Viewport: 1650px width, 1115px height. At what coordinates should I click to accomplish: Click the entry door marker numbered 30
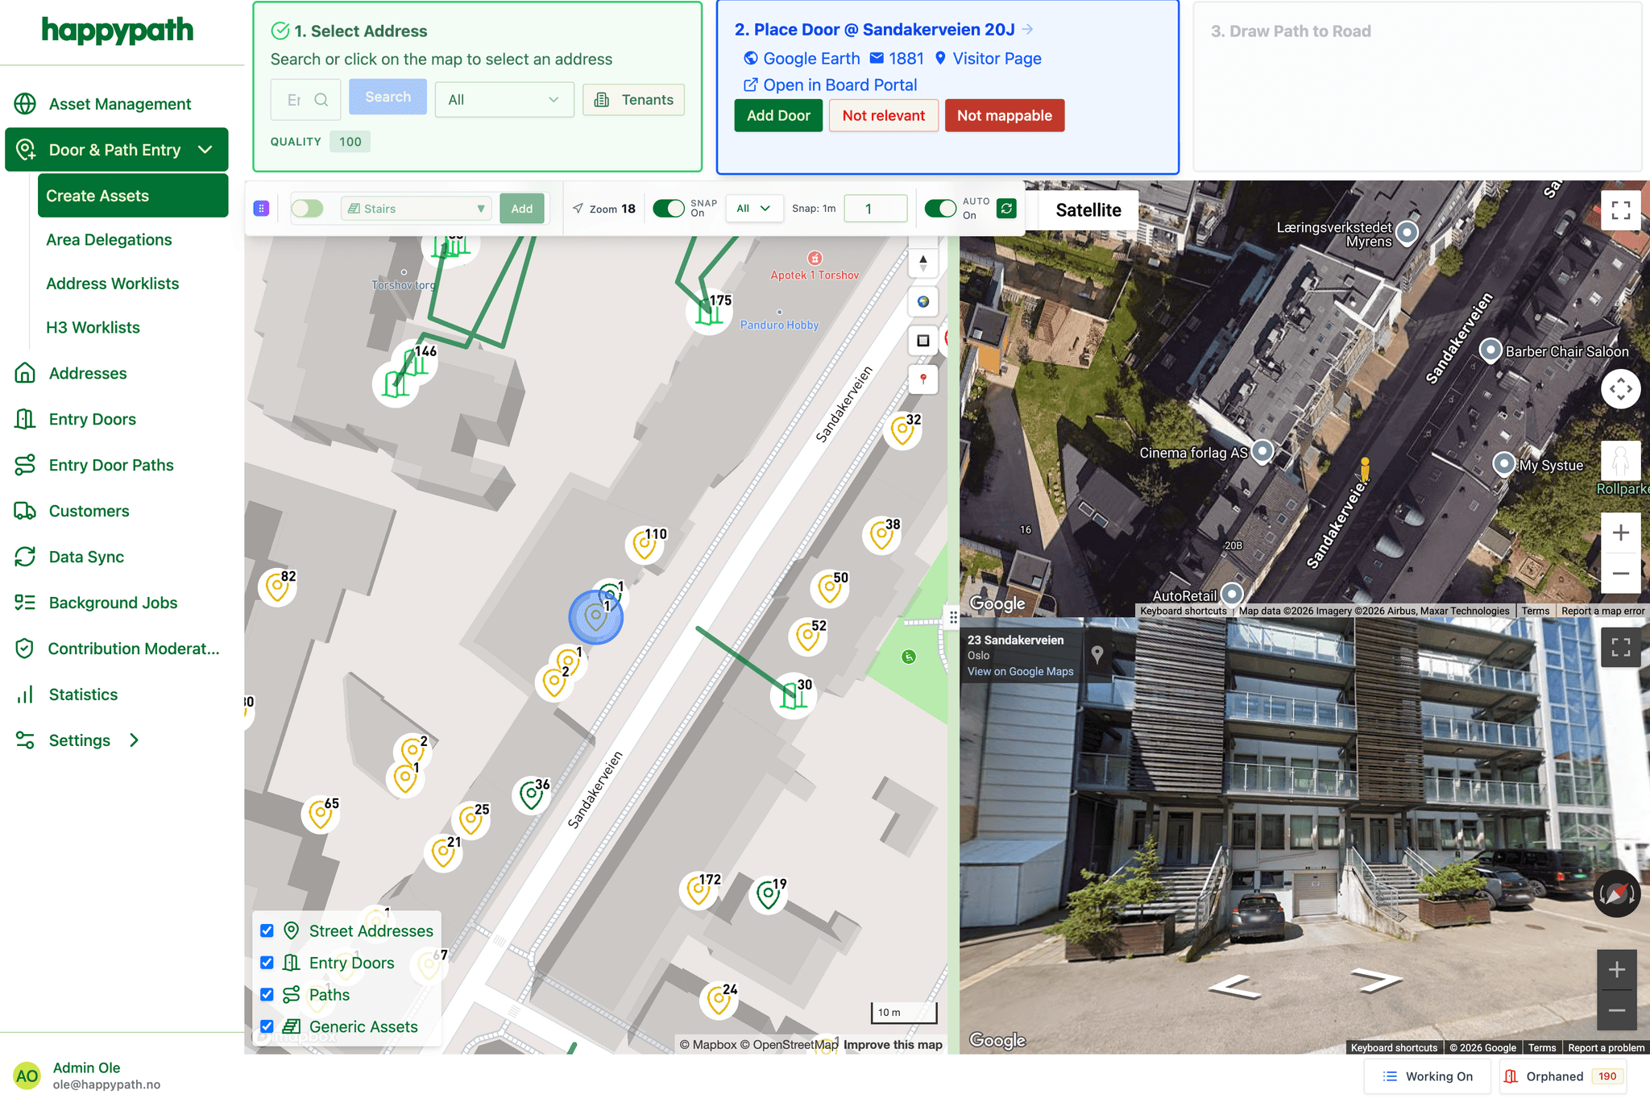794,696
